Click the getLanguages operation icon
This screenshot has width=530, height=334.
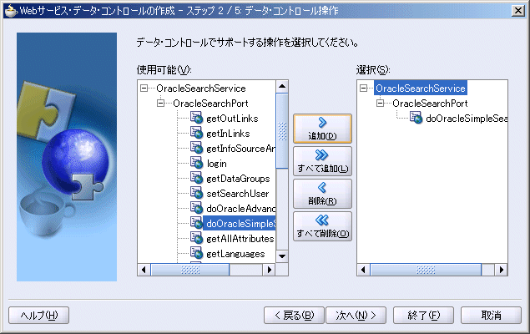(196, 253)
